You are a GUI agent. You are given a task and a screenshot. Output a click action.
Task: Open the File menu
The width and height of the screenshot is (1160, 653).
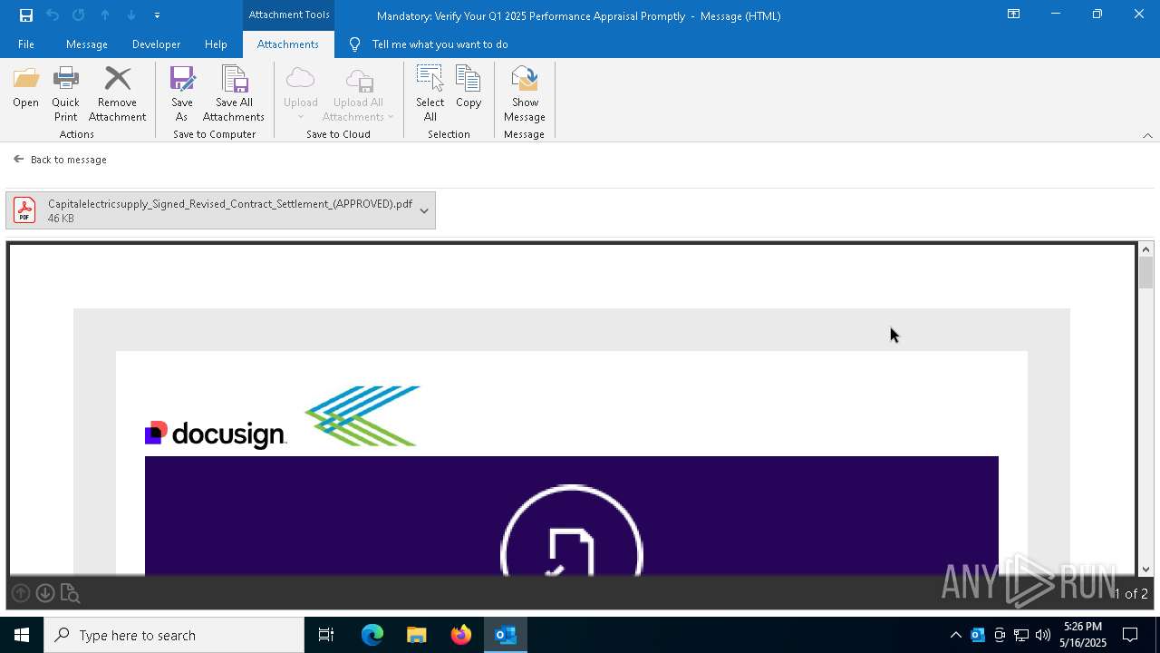pos(26,44)
